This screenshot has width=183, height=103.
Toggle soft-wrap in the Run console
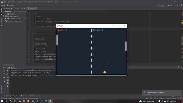tap(8, 77)
